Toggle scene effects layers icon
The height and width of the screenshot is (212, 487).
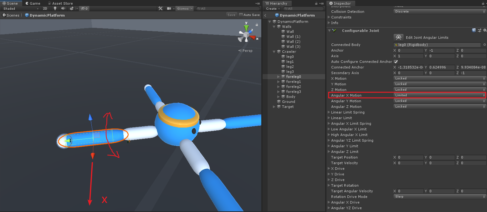72,8
